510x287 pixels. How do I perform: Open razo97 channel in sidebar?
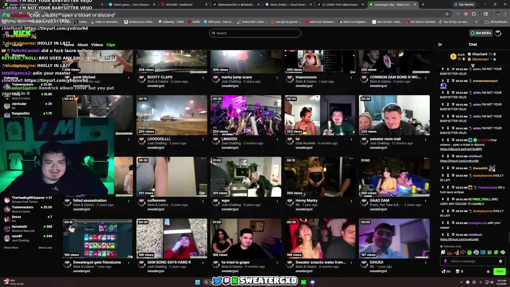click(x=28, y=238)
